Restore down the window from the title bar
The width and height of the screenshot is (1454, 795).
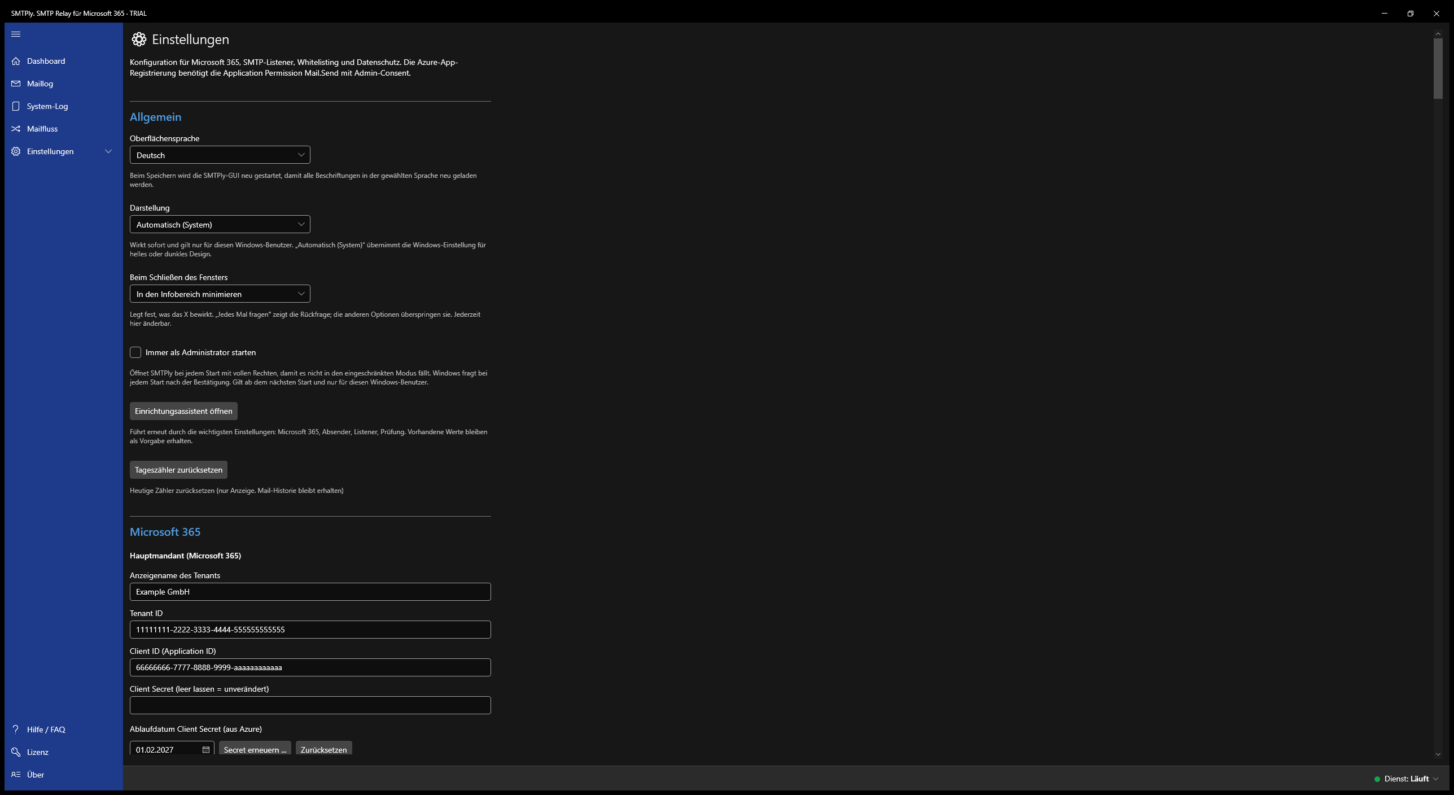point(1410,14)
